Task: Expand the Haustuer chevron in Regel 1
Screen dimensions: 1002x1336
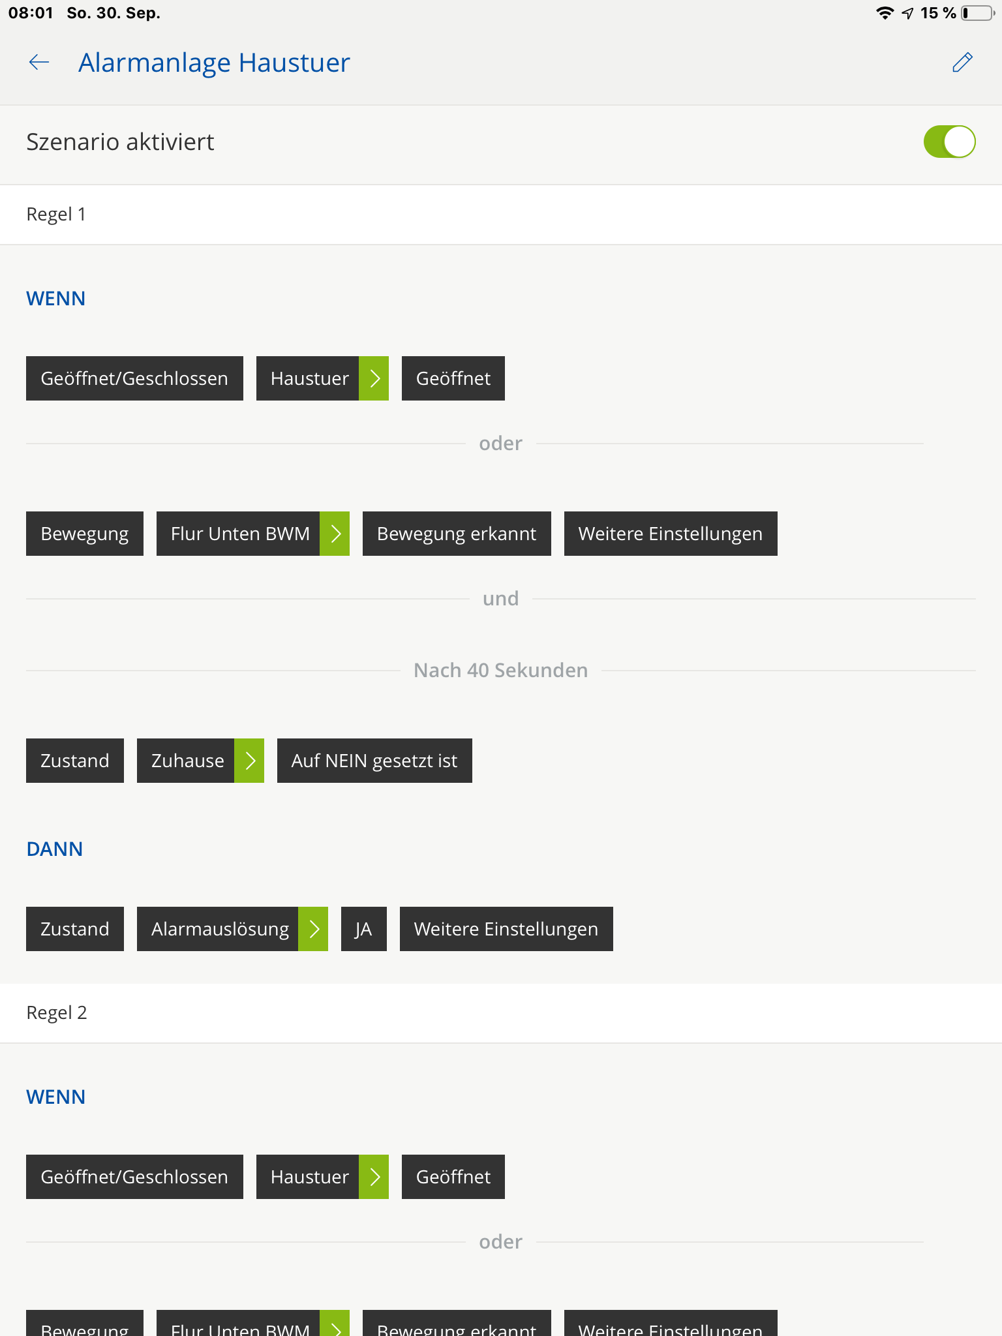Action: click(374, 378)
